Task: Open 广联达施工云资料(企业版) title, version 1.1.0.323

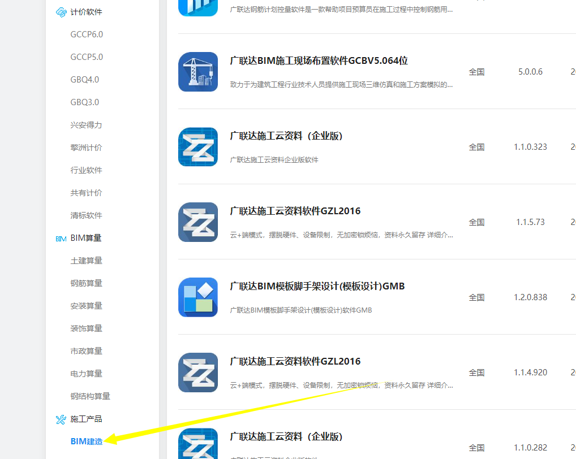Action: coord(286,136)
